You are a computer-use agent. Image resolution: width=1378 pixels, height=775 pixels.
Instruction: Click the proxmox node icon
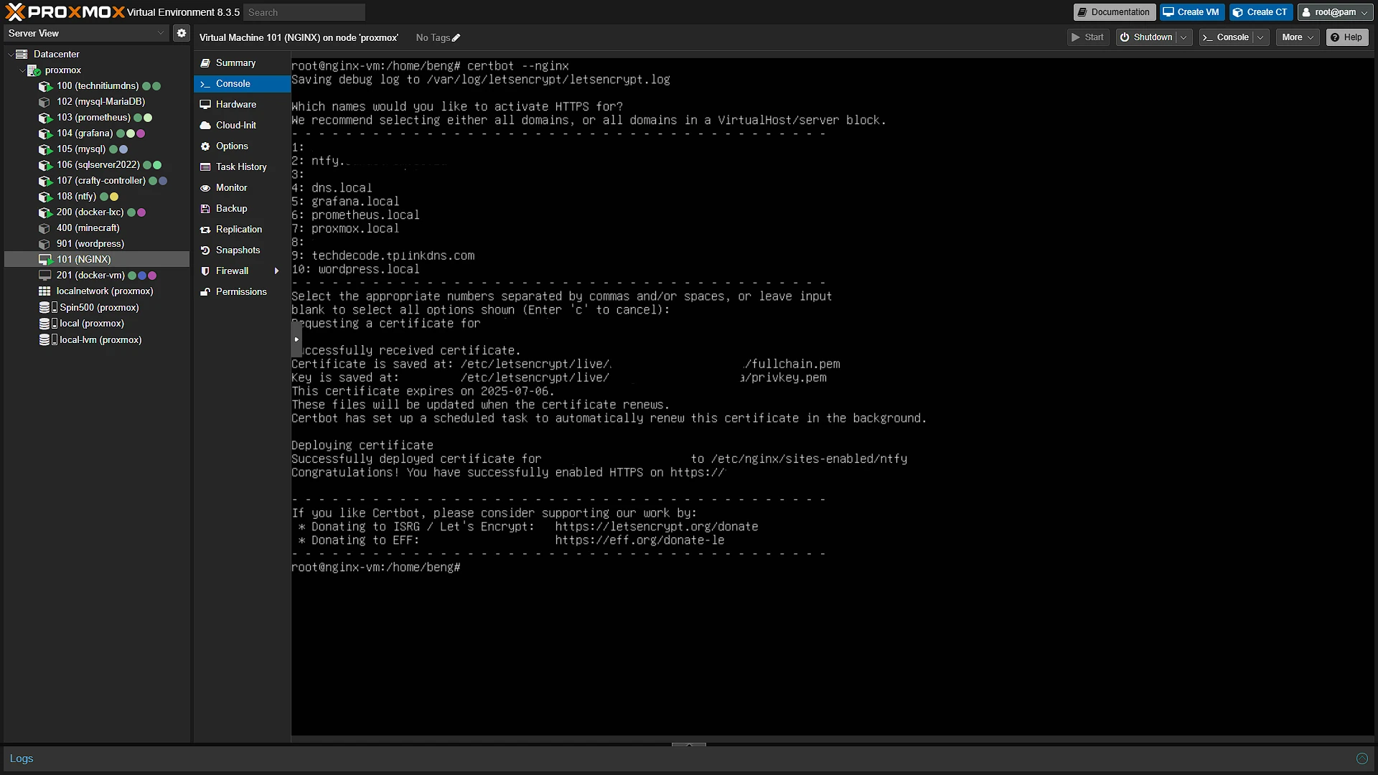tap(33, 70)
